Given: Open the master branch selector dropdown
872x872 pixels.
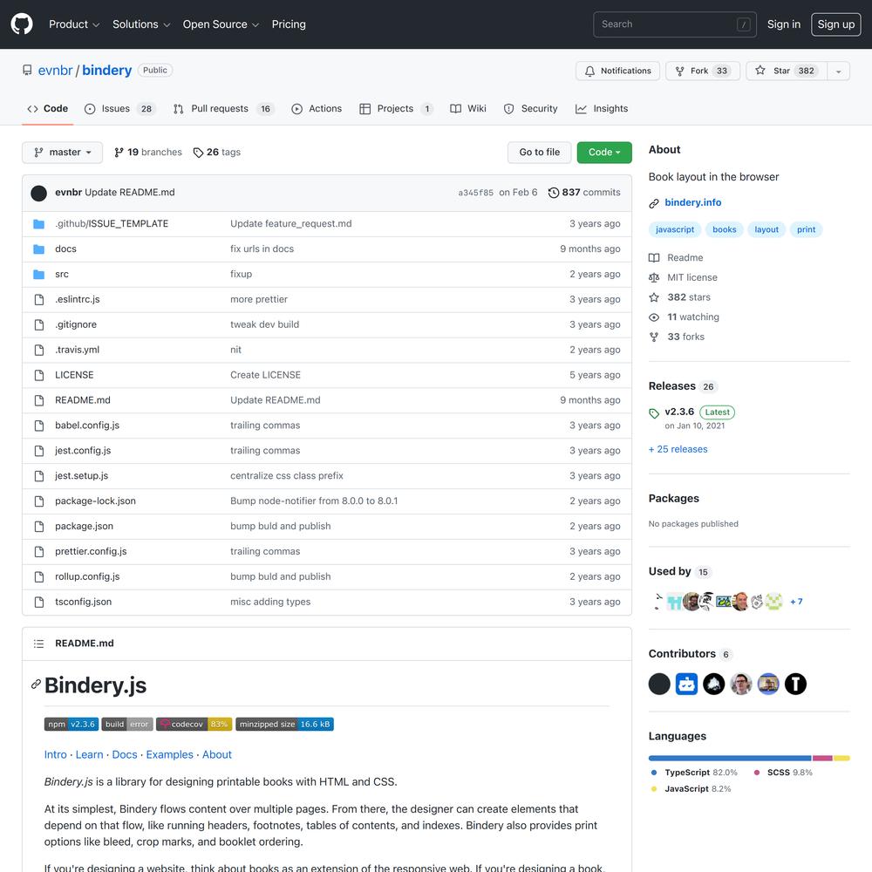Looking at the screenshot, I should 62,153.
